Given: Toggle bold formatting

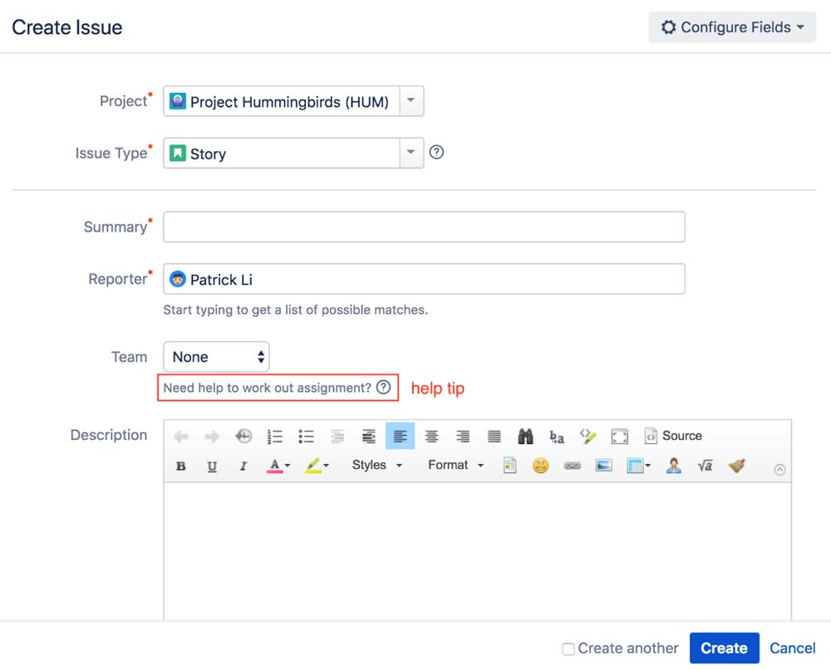Looking at the screenshot, I should pos(180,466).
